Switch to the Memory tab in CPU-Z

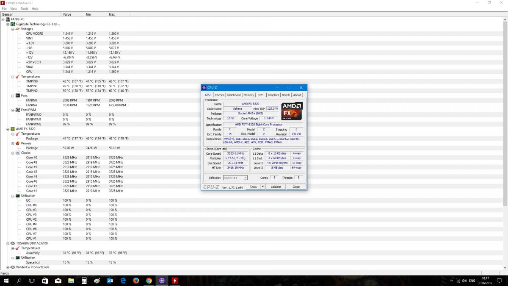[x=249, y=95]
